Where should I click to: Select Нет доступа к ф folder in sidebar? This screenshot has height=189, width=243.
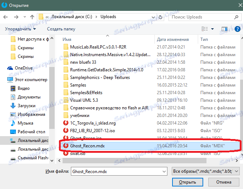pos(29,39)
